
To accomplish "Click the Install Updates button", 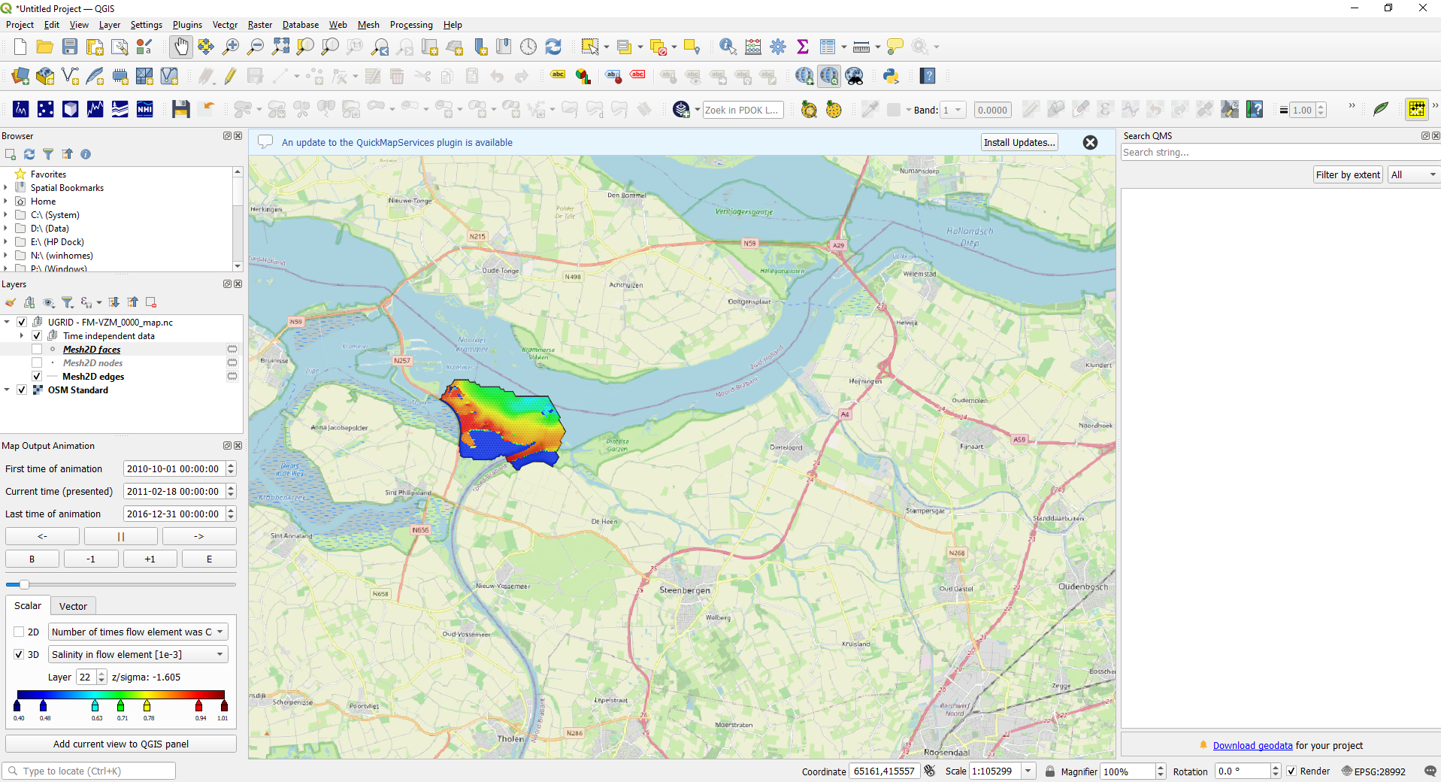I will [1019, 143].
